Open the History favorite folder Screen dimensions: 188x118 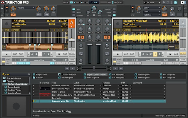pyautogui.click(x=39, y=78)
